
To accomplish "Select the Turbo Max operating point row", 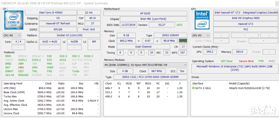I will (50, 97).
